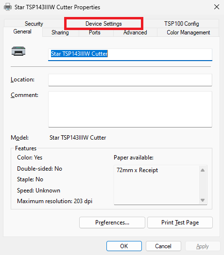Click the Paper available label
Viewport: 224px width, 255px height.
point(134,158)
